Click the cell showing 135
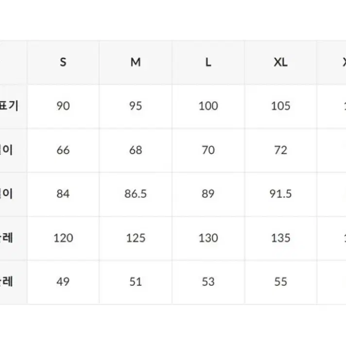The height and width of the screenshot is (346, 346). click(281, 238)
